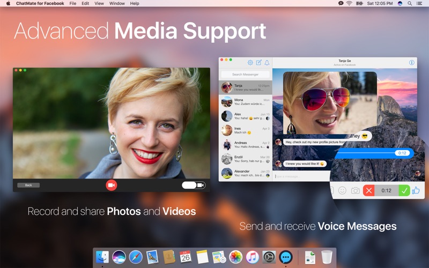The image size is (429, 268).
Task: Open the Help menu
Action: [x=135, y=3]
